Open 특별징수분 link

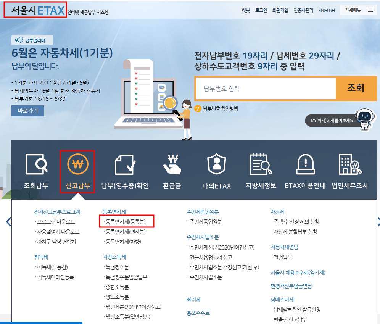117,267
